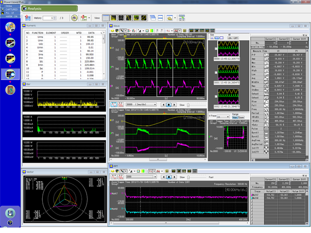311x233 pixels.
Task: Click inside the History number field
Action: [x=48, y=18]
